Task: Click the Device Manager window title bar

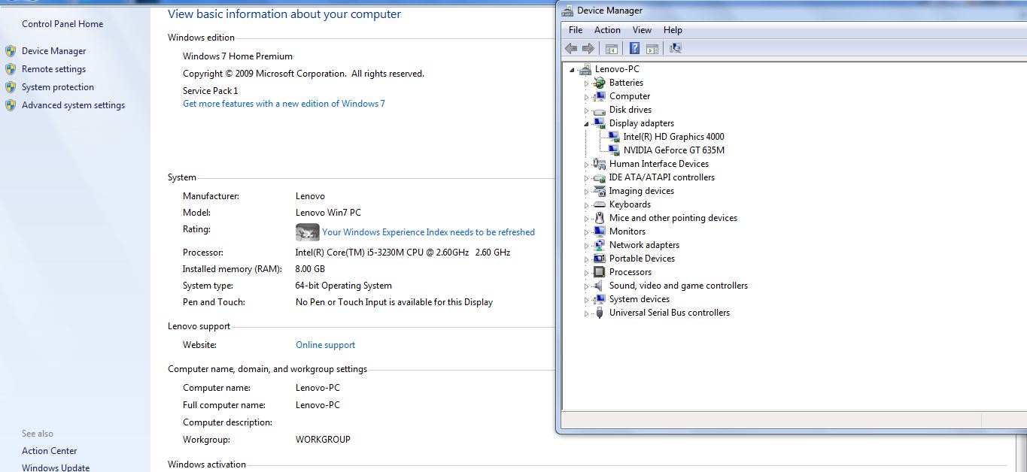Action: 792,11
